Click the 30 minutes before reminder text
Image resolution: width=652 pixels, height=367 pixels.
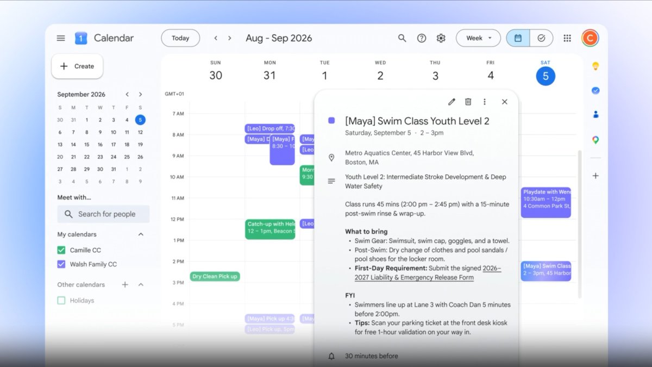372,356
